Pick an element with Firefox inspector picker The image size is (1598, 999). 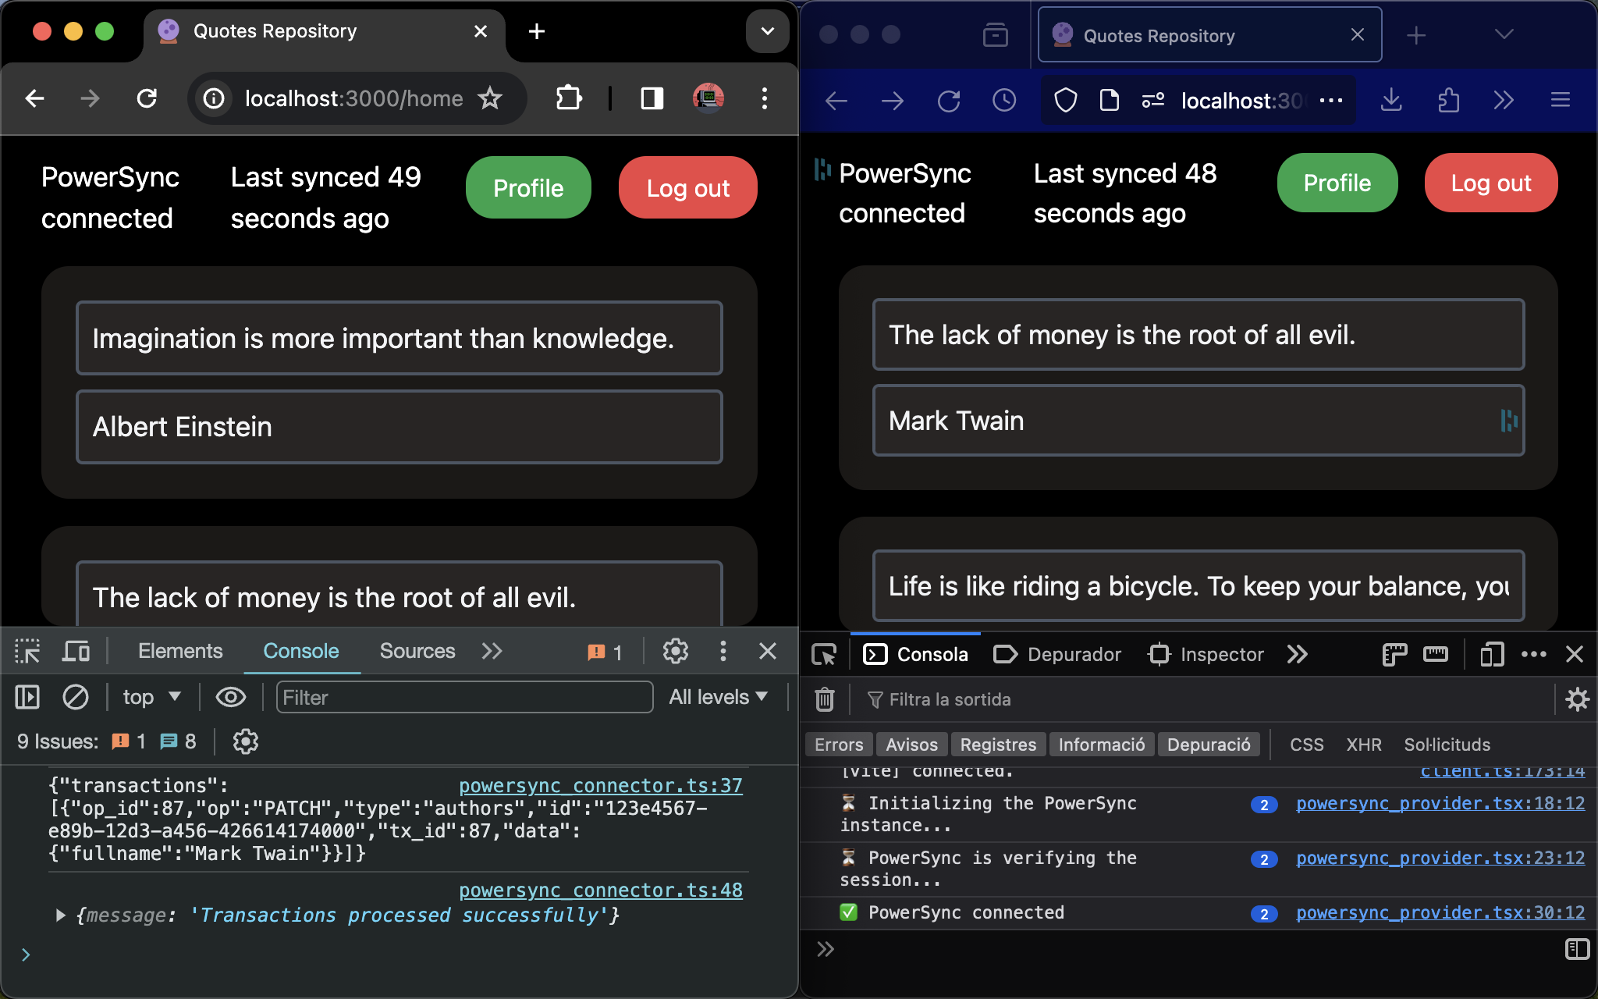point(824,654)
